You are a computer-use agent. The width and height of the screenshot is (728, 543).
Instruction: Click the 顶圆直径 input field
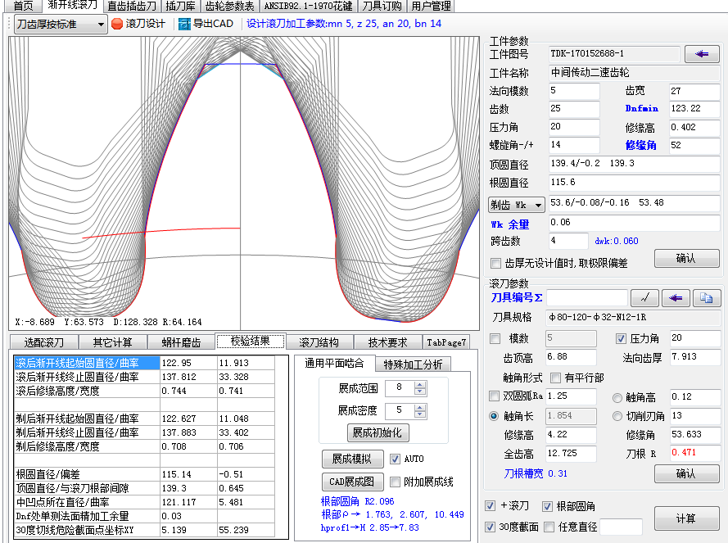pos(634,164)
